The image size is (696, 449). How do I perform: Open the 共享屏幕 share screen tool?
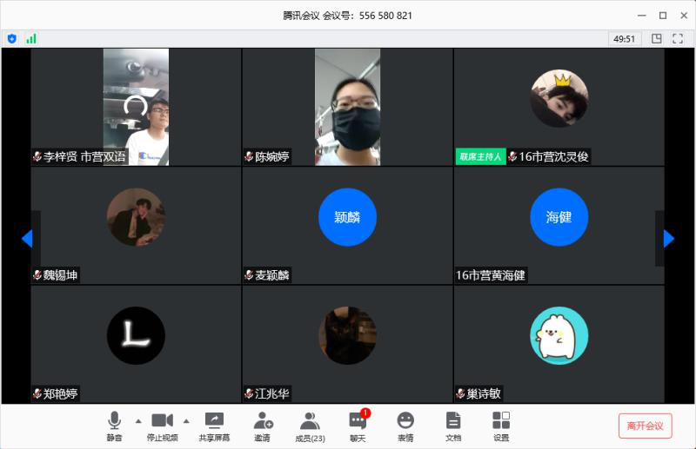point(214,426)
